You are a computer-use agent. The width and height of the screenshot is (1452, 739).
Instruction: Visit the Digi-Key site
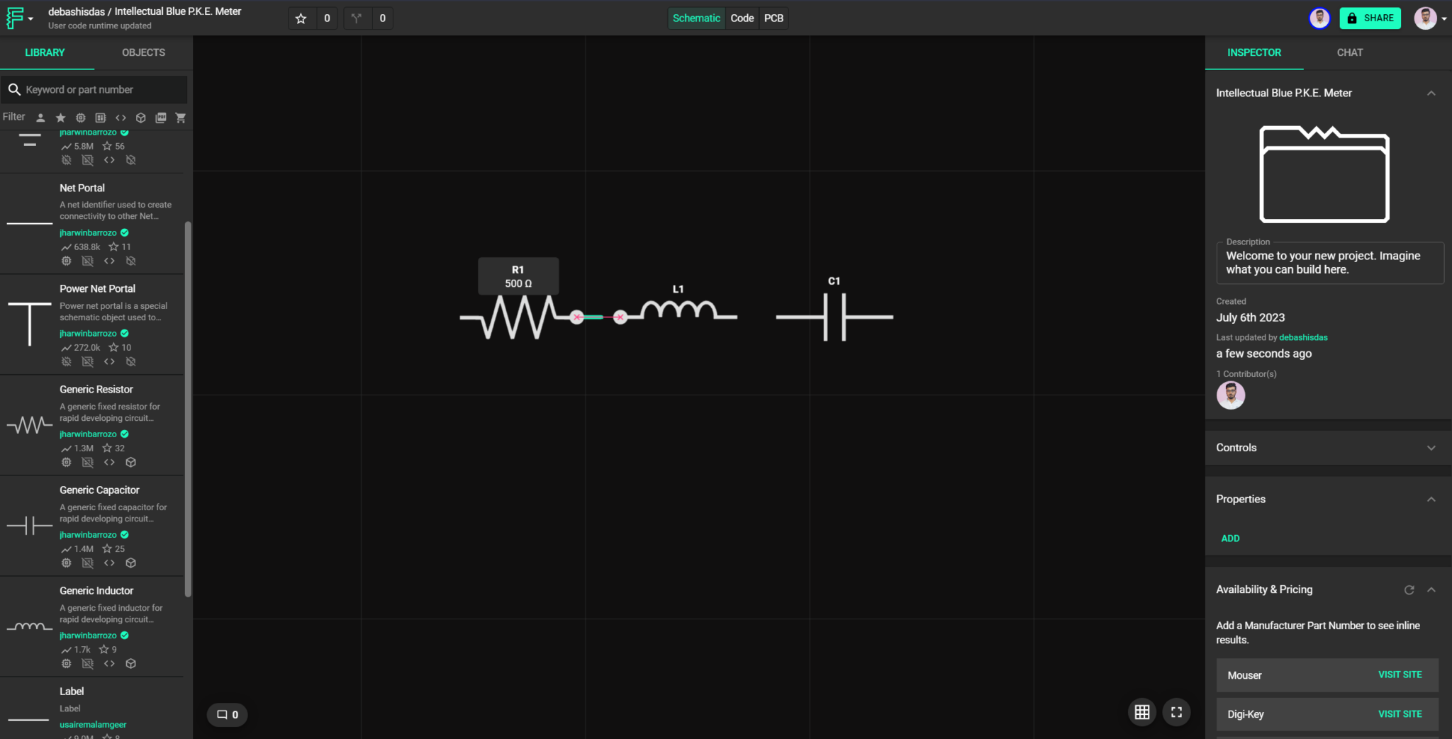tap(1400, 713)
